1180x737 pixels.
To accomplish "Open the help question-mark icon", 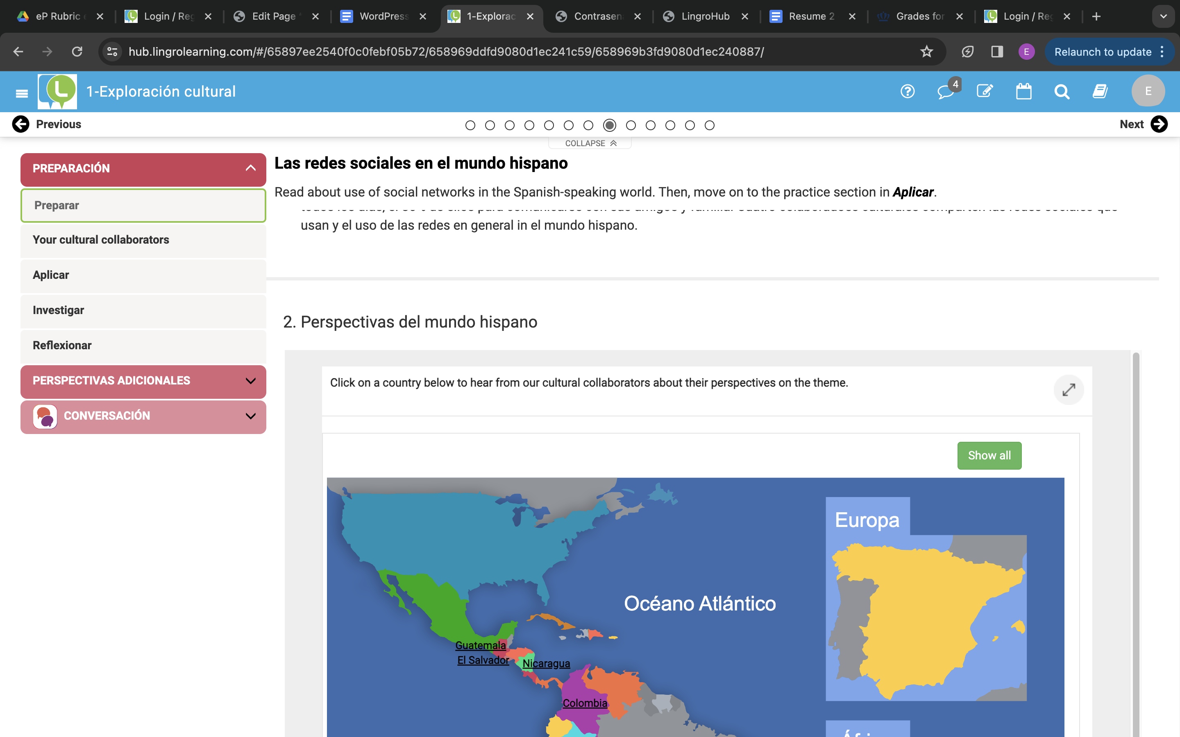I will click(x=908, y=91).
